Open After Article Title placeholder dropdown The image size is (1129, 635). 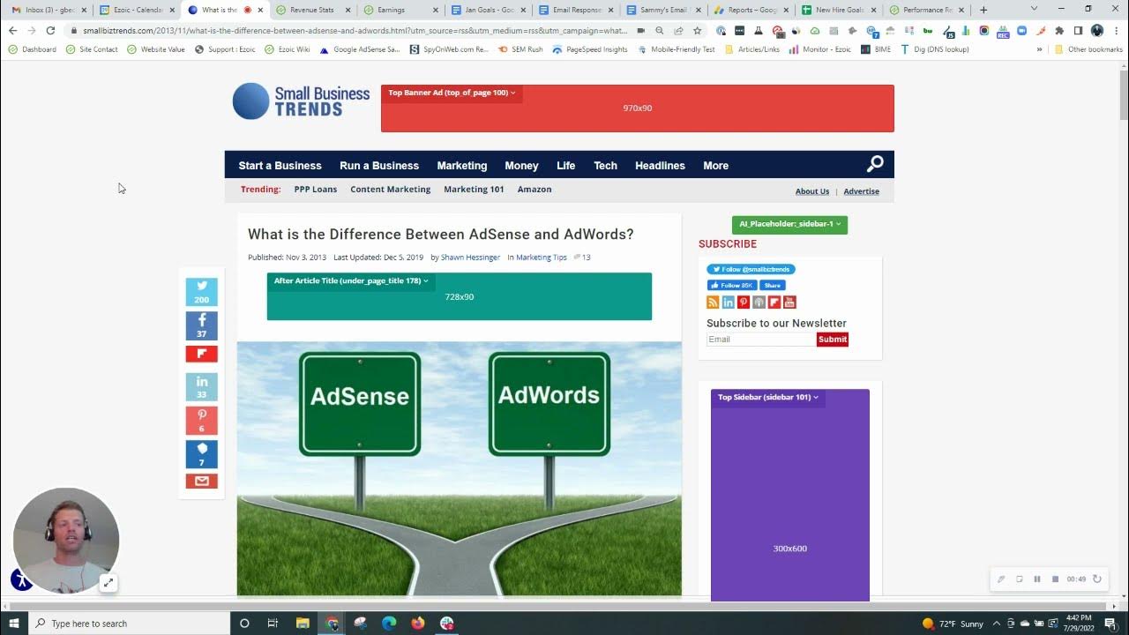click(351, 281)
